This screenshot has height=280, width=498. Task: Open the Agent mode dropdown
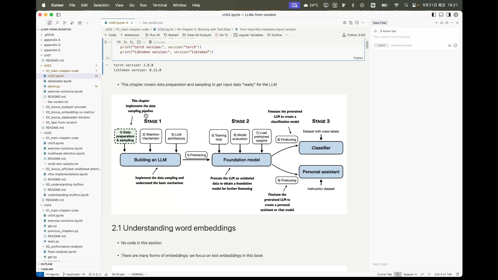381,45
